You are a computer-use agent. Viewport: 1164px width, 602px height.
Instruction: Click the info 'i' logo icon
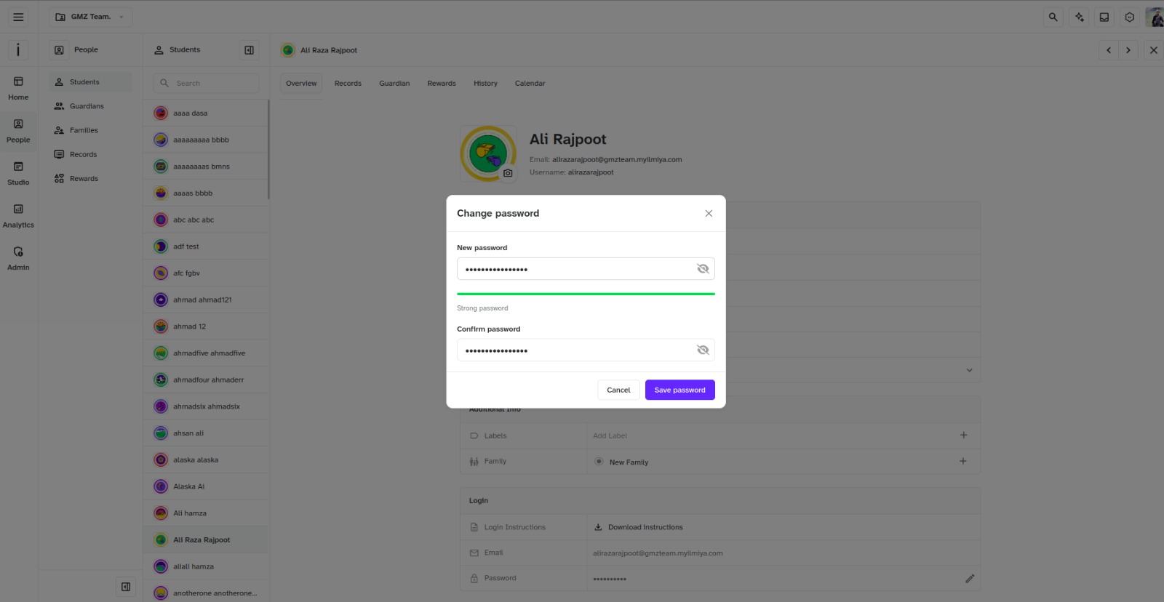[18, 49]
